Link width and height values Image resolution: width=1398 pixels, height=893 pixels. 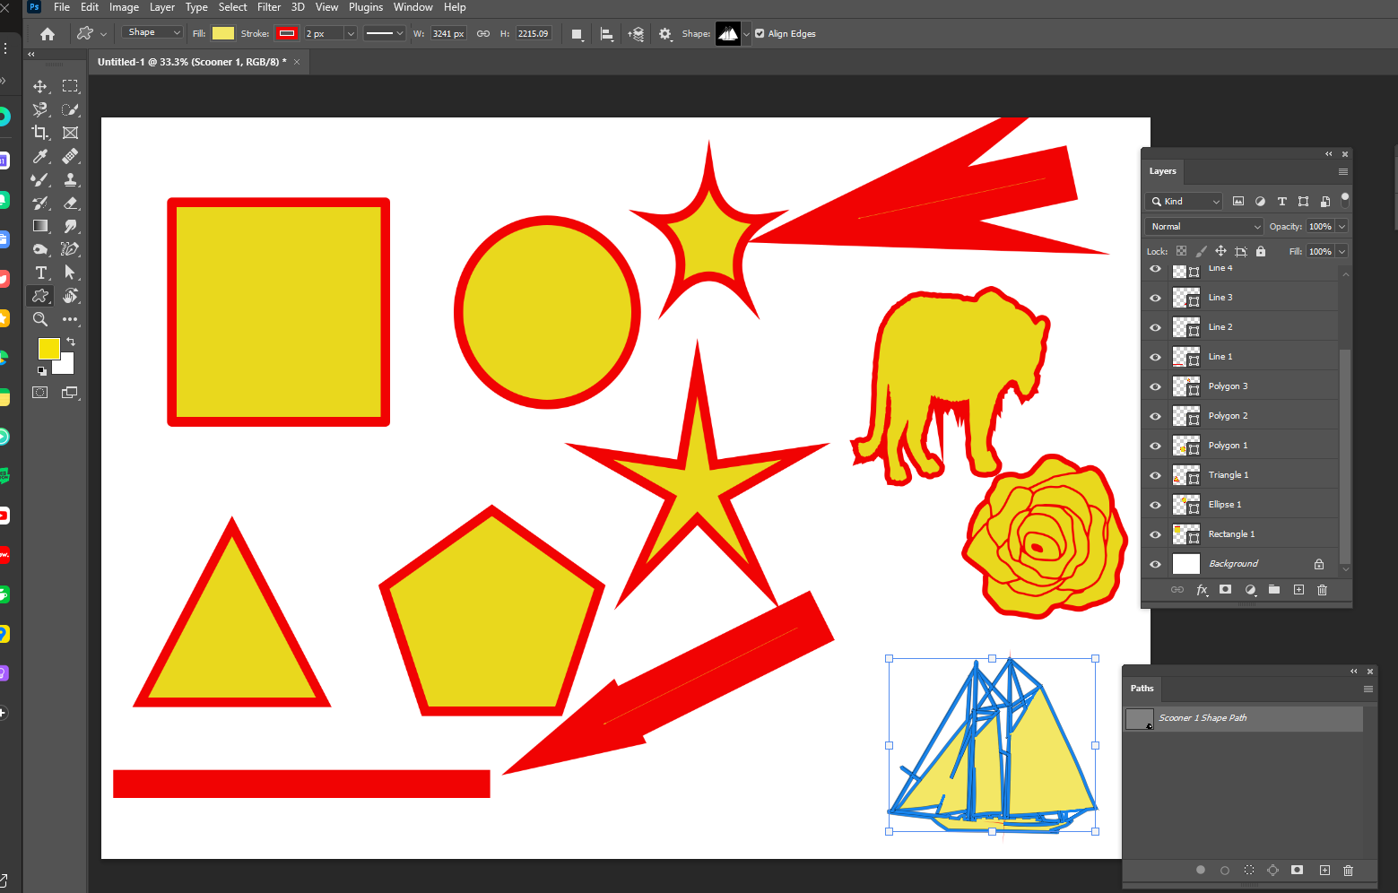[483, 33]
